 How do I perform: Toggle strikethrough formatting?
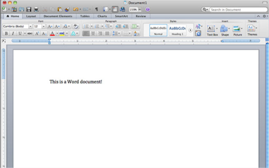pyautogui.click(x=30, y=33)
